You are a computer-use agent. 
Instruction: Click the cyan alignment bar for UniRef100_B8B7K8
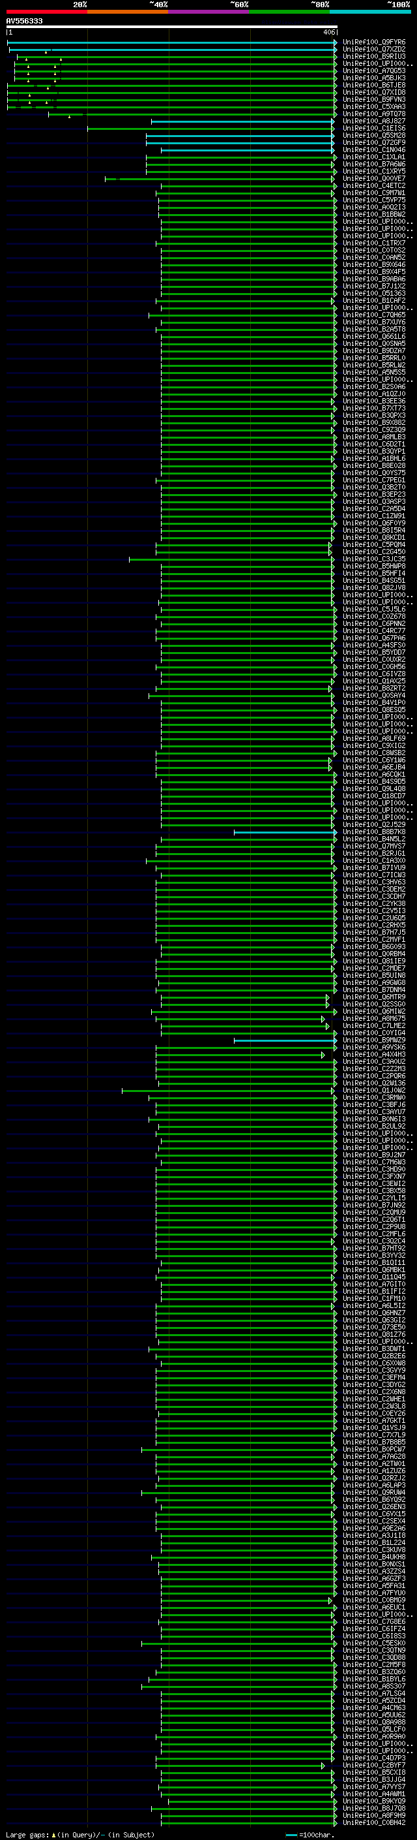pyautogui.click(x=285, y=832)
